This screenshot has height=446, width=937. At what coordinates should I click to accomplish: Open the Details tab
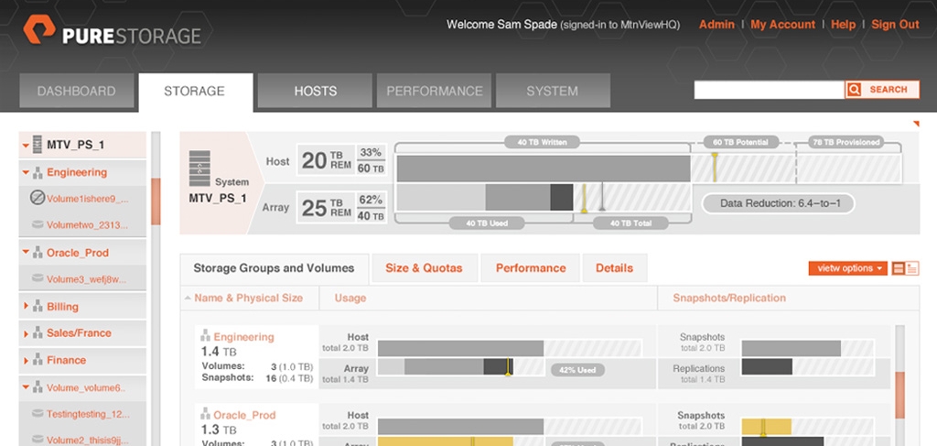(614, 268)
